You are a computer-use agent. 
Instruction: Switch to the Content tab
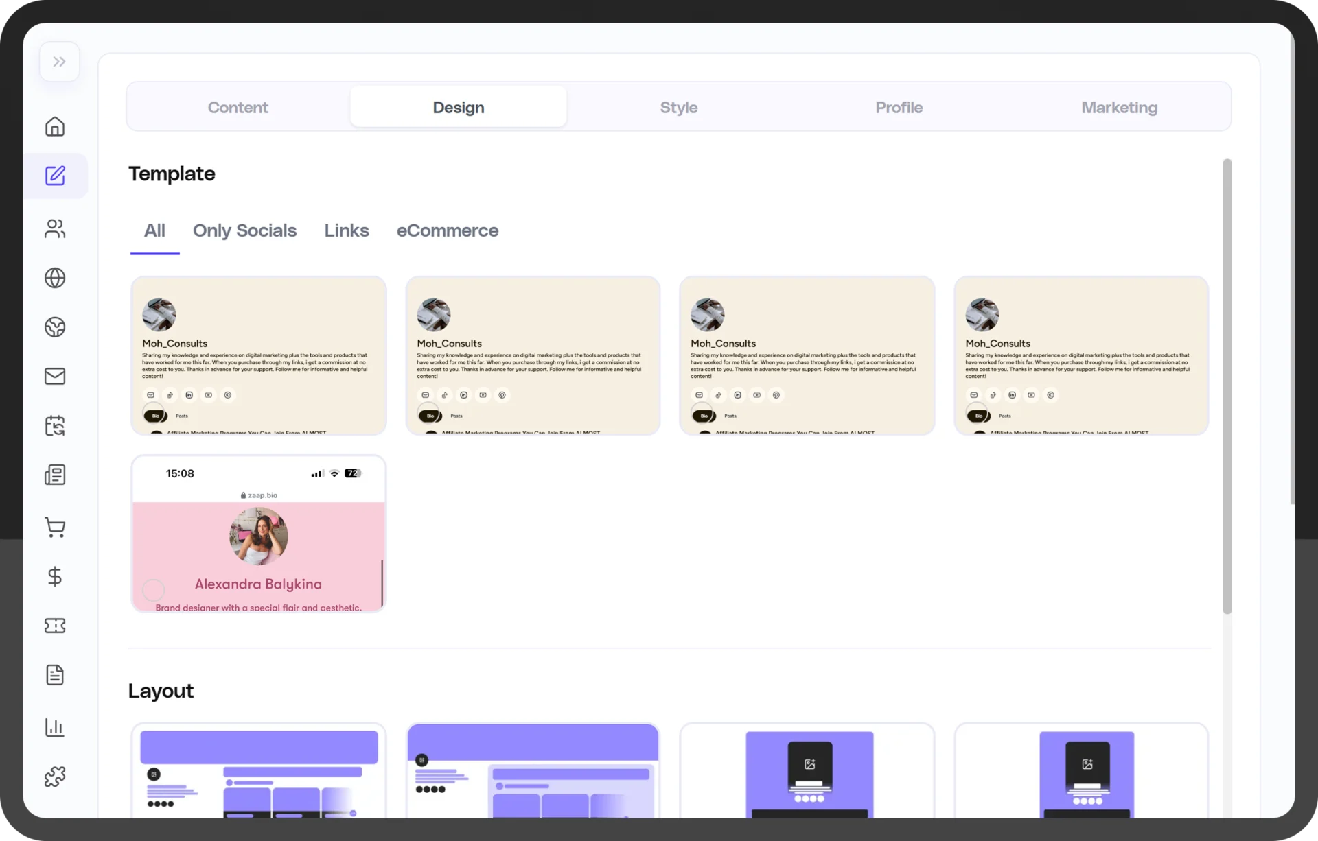[238, 107]
